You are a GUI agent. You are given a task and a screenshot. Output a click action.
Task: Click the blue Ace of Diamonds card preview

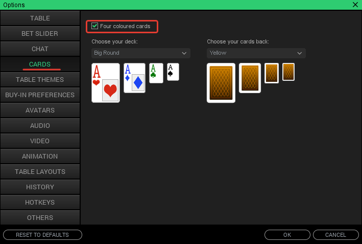pyautogui.click(x=134, y=78)
